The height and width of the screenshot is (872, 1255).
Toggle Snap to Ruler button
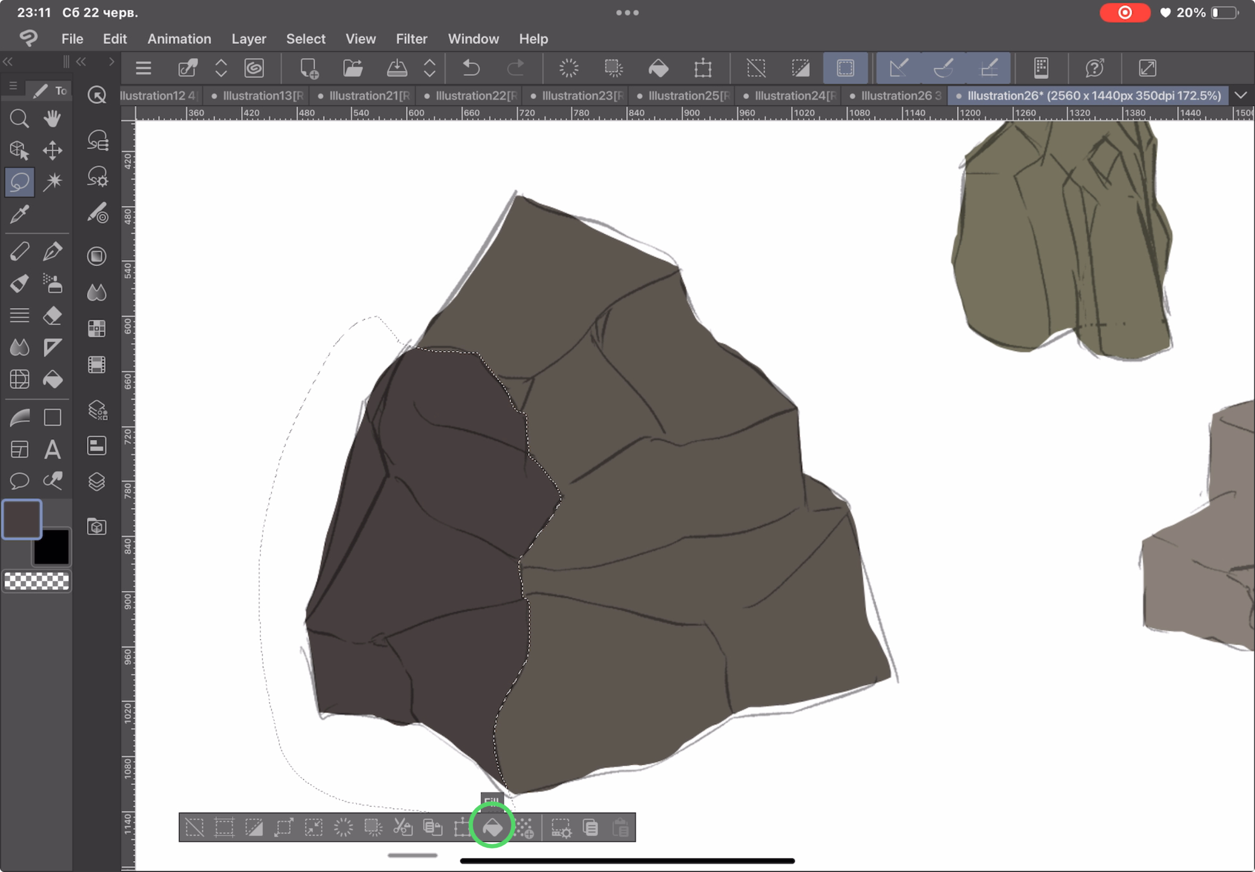click(x=899, y=68)
